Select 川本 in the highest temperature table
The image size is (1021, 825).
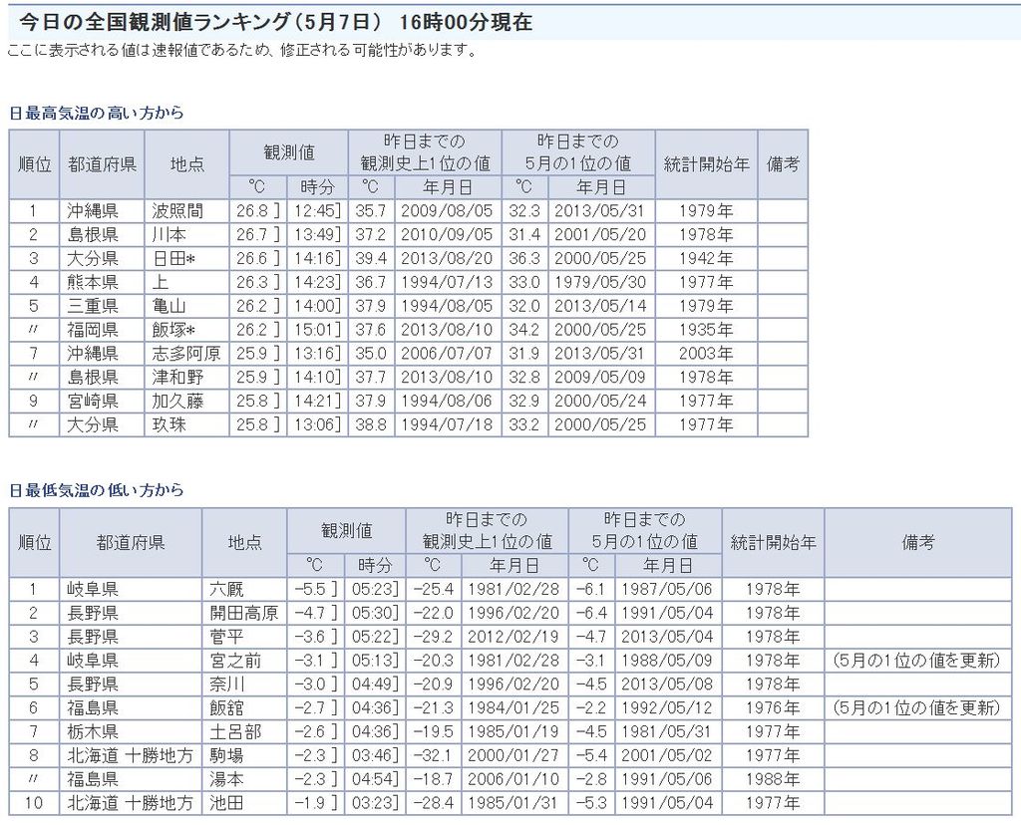[169, 234]
